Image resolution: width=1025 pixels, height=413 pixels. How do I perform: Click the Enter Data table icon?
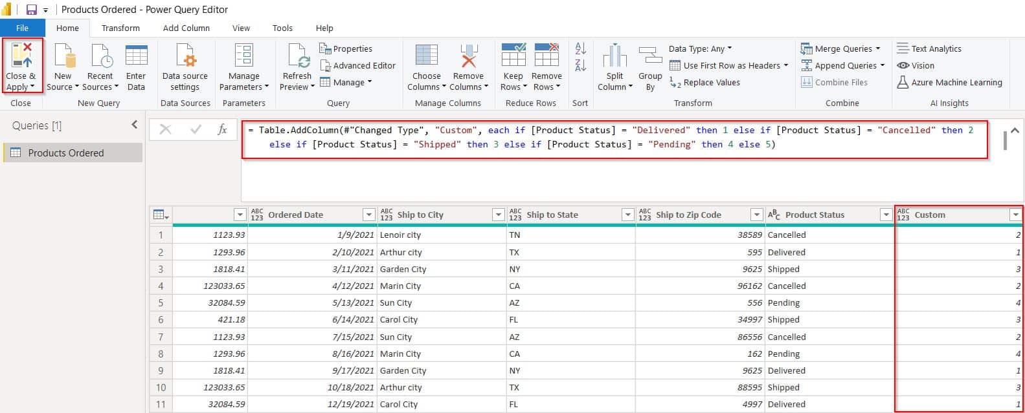tap(136, 56)
